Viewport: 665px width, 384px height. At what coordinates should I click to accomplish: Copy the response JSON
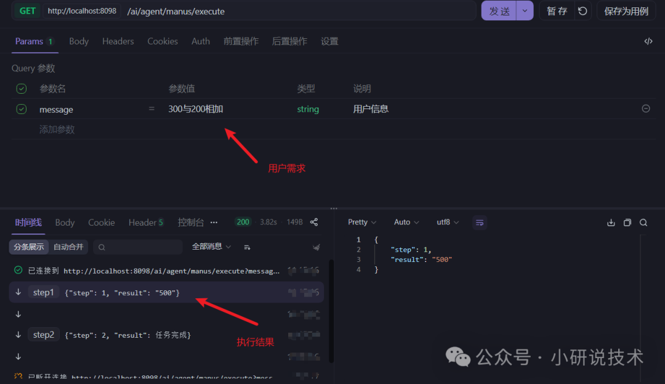(627, 222)
